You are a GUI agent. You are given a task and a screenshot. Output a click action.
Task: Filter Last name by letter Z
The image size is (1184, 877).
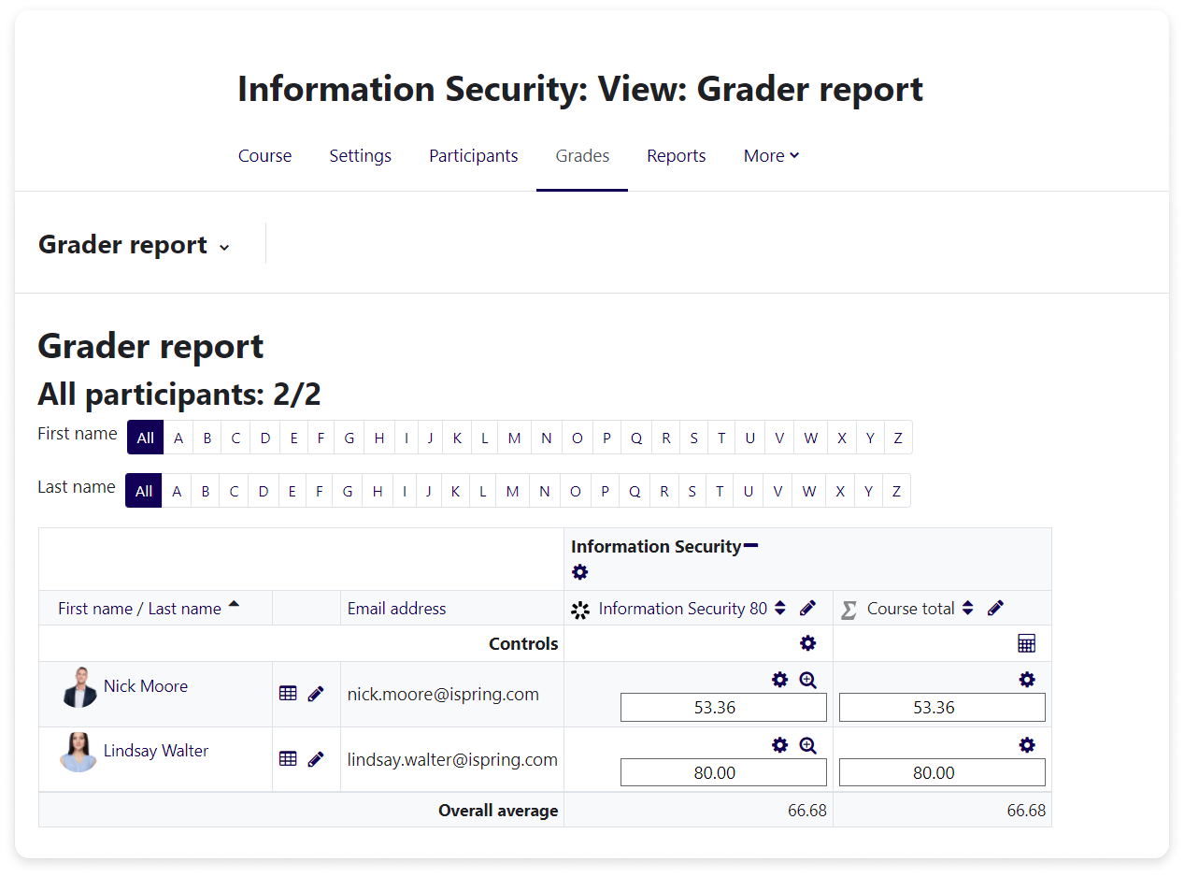(x=896, y=491)
